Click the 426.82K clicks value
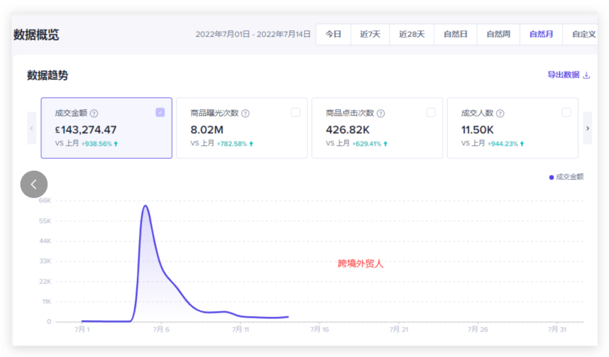This screenshot has height=357, width=609. tap(347, 130)
